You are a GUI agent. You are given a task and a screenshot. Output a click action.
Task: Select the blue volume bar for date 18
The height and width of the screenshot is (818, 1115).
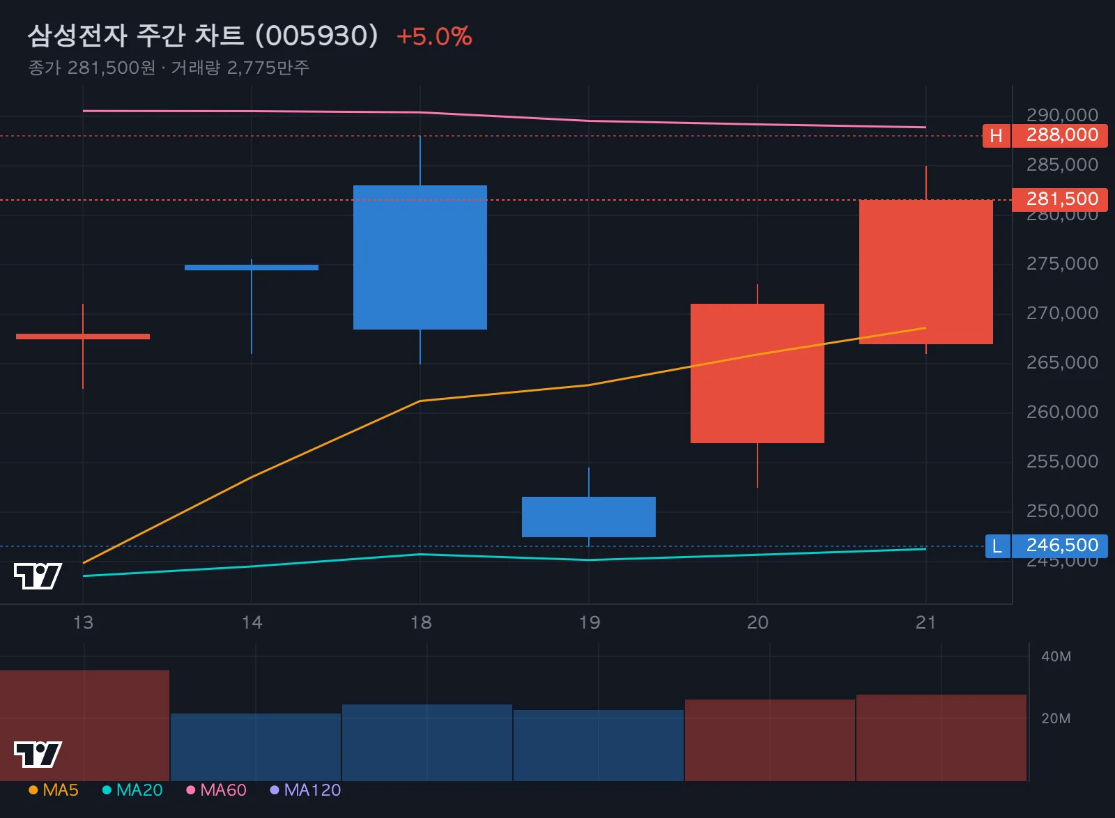click(x=427, y=743)
